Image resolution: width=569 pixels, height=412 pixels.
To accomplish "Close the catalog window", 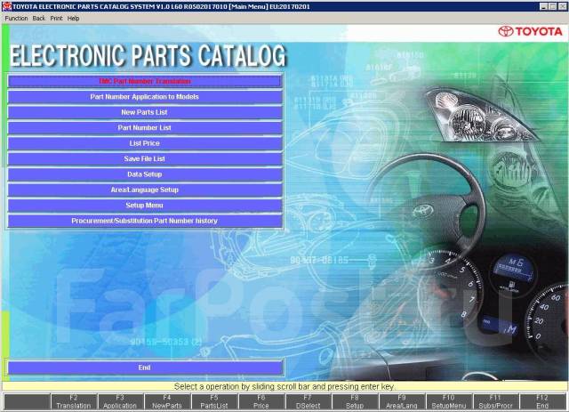I will coord(561,6).
